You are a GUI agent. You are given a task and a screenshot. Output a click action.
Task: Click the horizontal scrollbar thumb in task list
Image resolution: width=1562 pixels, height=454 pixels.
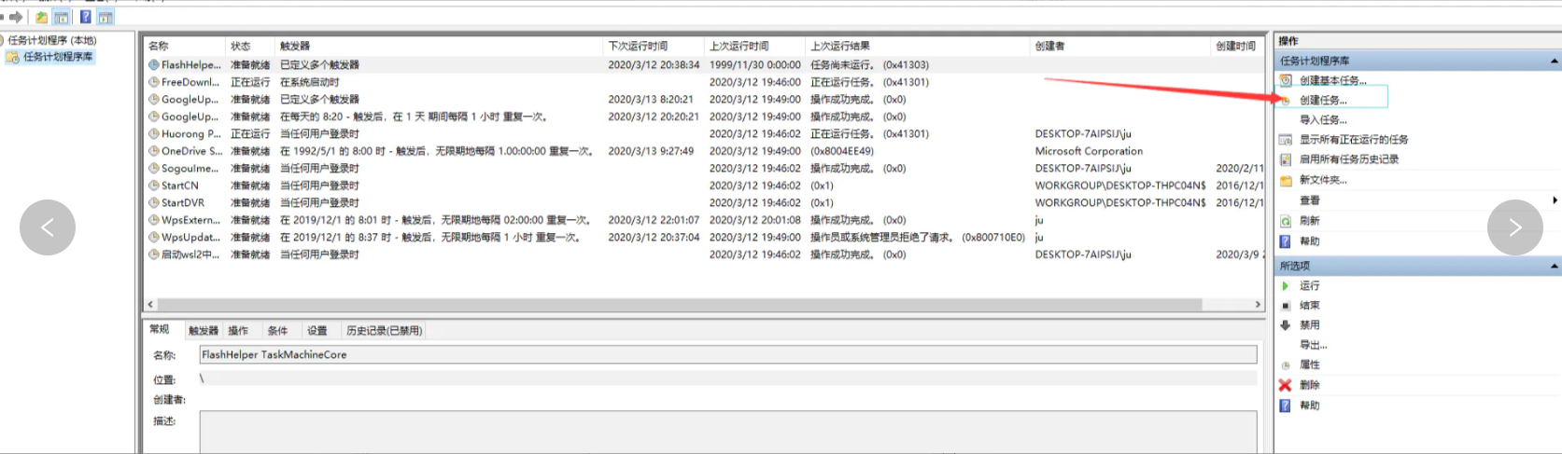[x=680, y=304]
